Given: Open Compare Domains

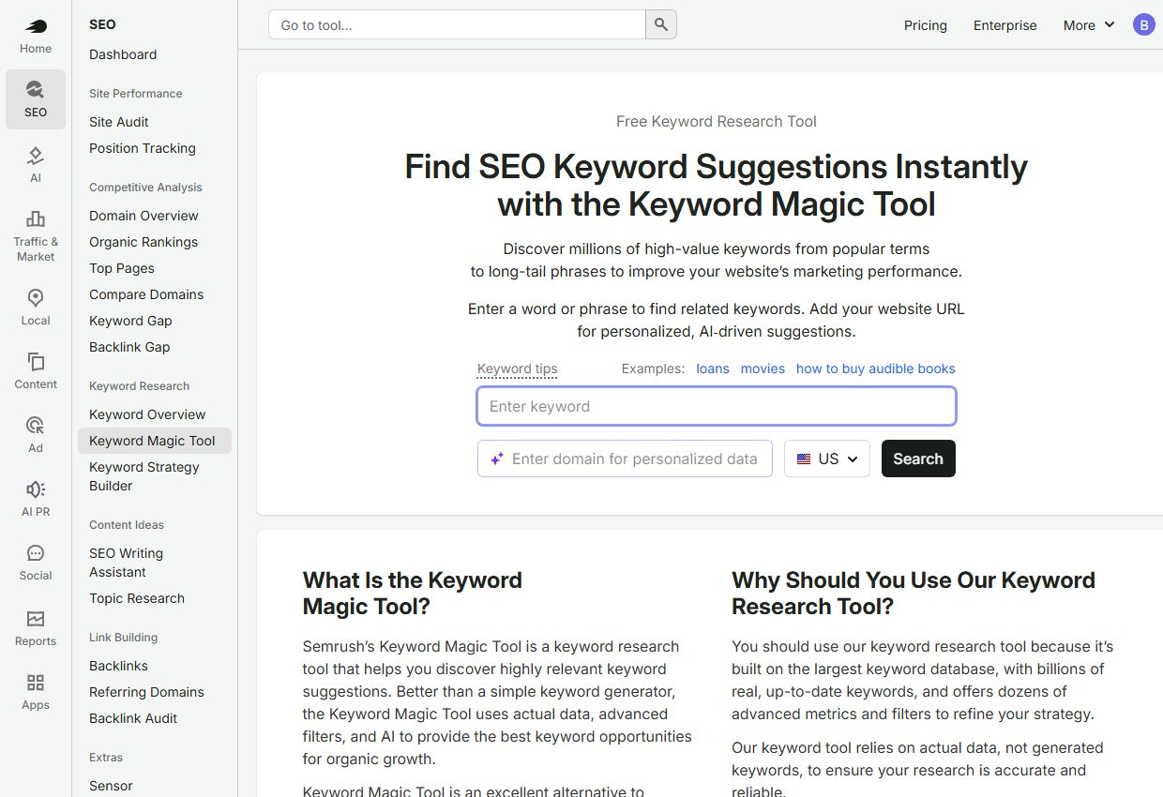Looking at the screenshot, I should [x=146, y=294].
